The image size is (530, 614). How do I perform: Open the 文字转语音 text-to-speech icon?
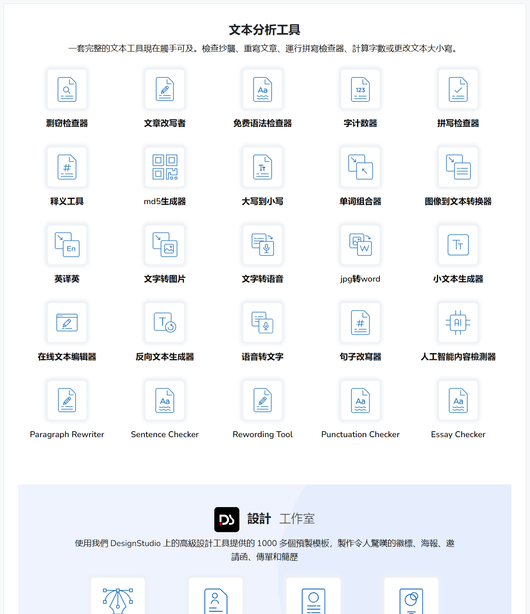[x=262, y=245]
